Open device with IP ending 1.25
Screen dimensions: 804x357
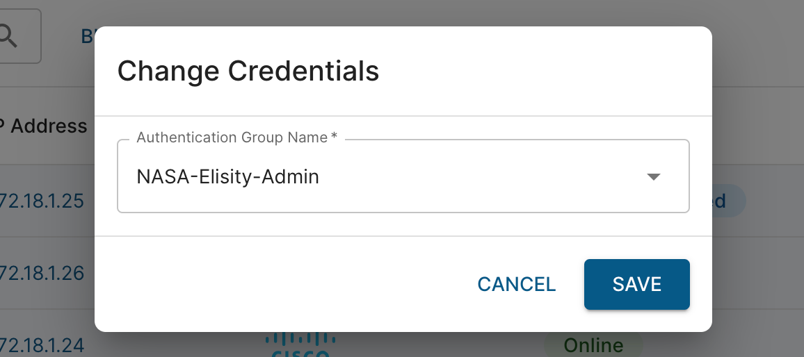point(42,201)
